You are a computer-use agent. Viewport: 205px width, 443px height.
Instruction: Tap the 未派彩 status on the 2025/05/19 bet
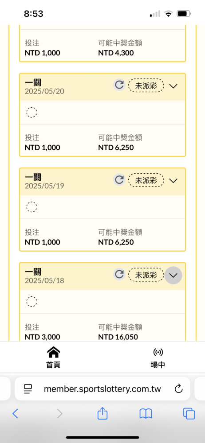(x=146, y=180)
